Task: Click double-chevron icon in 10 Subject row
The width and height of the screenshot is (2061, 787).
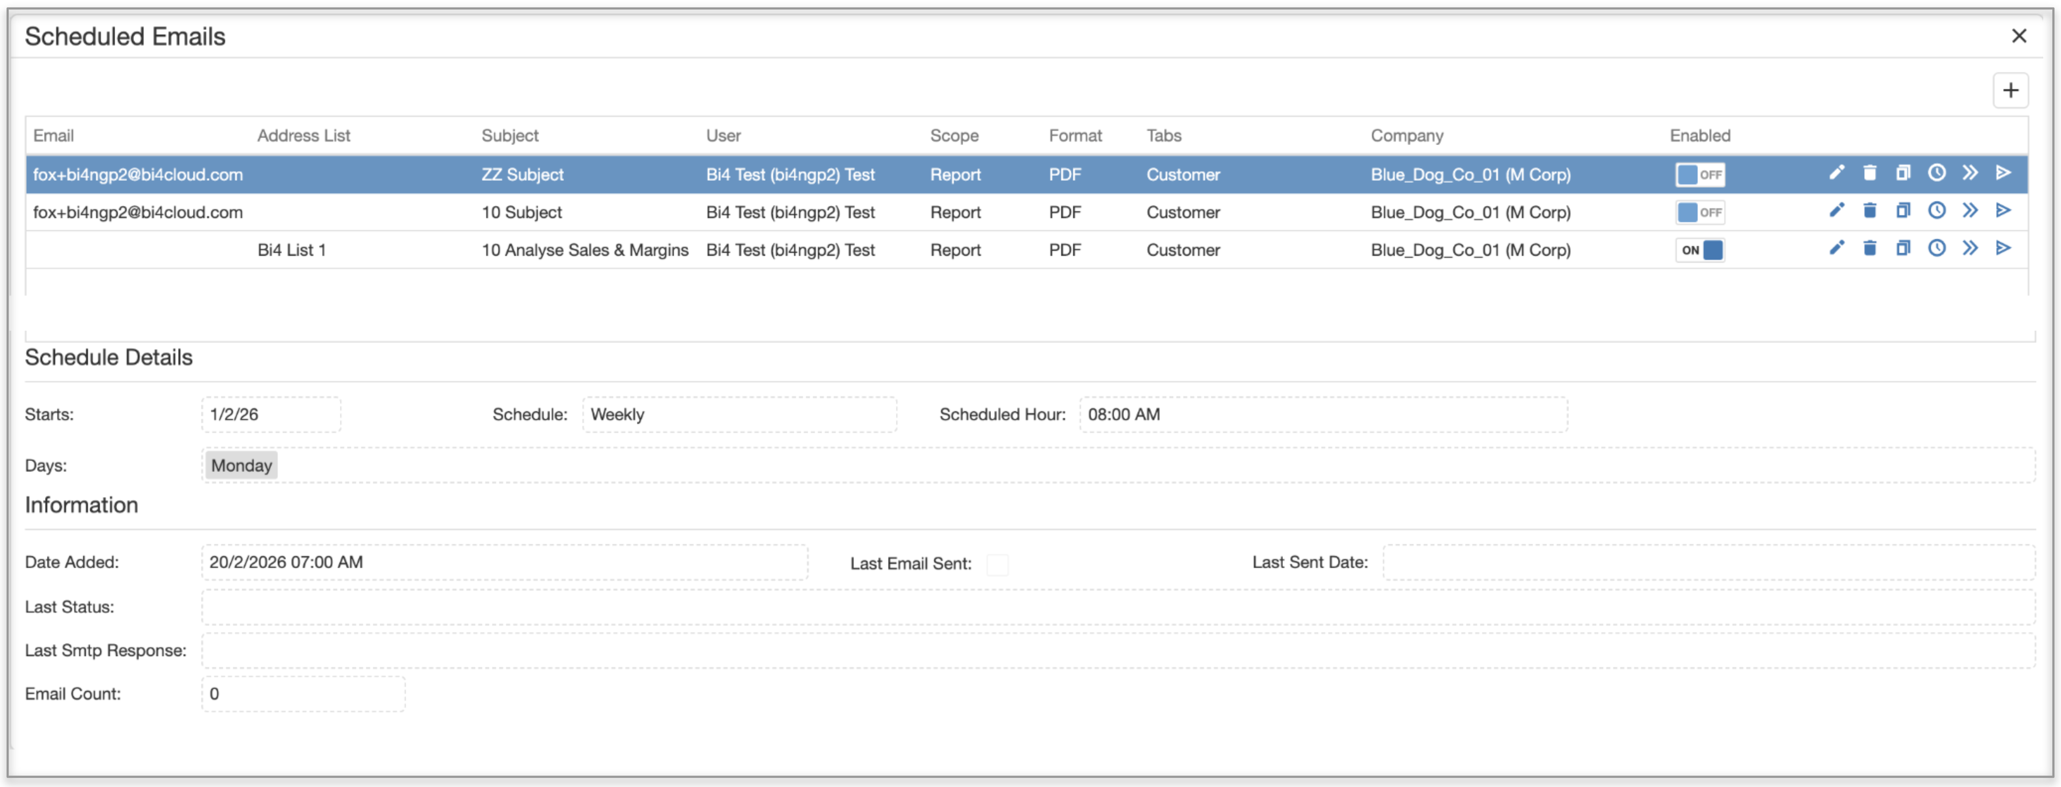Action: 1970,211
